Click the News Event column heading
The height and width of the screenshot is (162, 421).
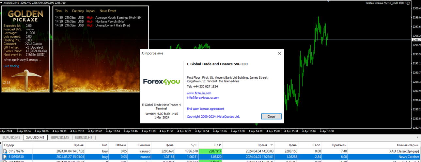[x=108, y=11]
